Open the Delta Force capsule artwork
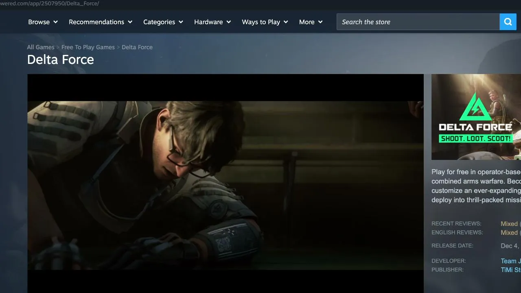This screenshot has height=293, width=521. 476,117
